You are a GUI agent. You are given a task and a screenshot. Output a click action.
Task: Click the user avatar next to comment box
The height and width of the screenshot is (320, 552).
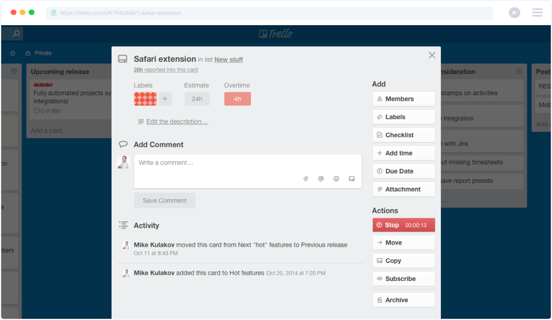[x=123, y=162]
